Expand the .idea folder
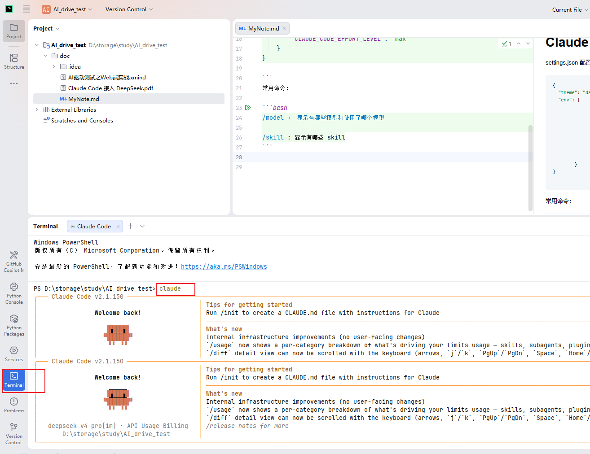 click(x=54, y=66)
